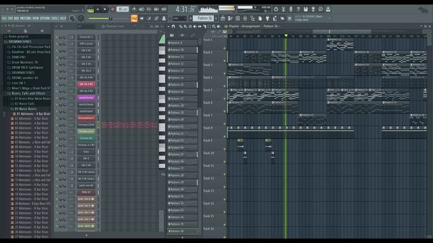Select Pattern 36 in pattern list
The width and height of the screenshot is (433, 243).
coord(183,231)
